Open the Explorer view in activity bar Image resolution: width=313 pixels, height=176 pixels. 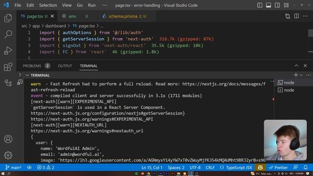8,18
